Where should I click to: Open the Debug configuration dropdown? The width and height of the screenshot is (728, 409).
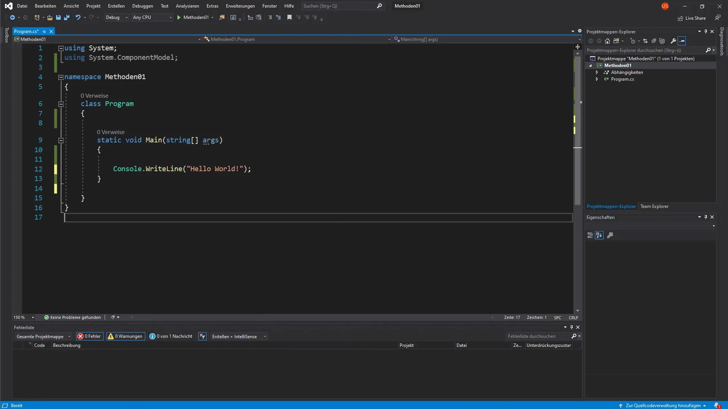(x=117, y=17)
